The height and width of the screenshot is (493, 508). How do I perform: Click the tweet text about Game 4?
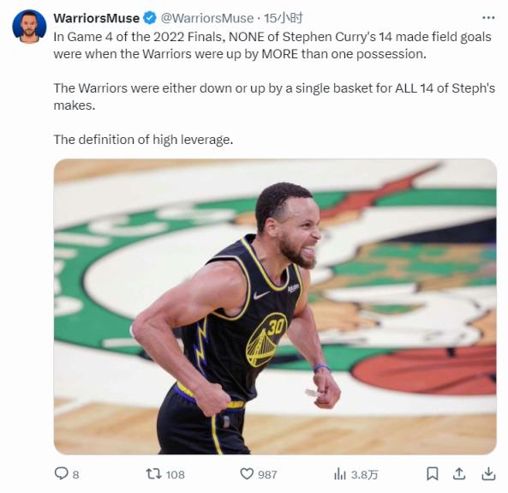274,45
